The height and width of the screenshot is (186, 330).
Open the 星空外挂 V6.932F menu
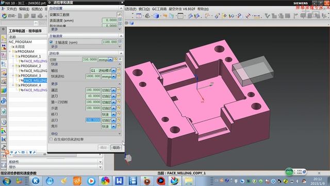point(182,9)
